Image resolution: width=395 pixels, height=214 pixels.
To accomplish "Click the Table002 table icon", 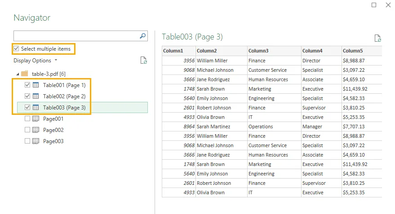I will pos(36,96).
